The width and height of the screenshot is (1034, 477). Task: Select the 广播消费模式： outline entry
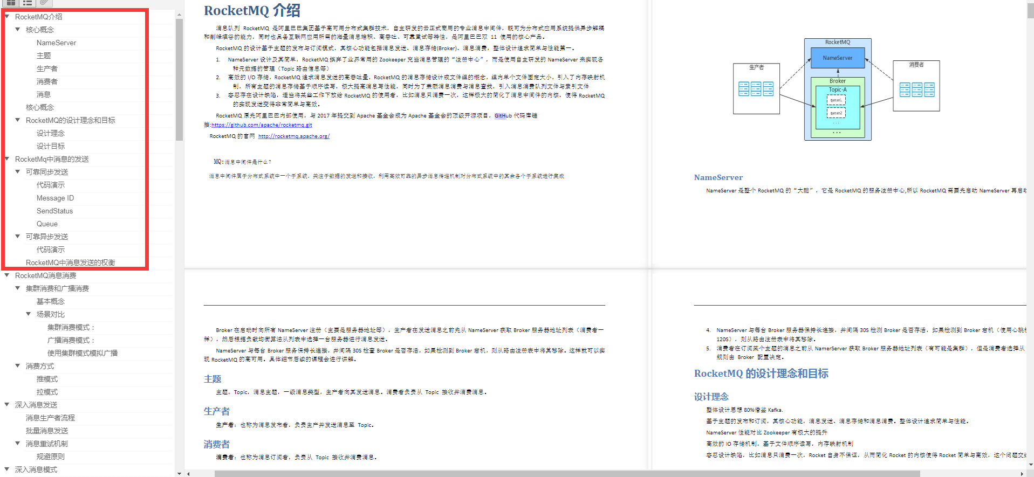click(x=71, y=340)
